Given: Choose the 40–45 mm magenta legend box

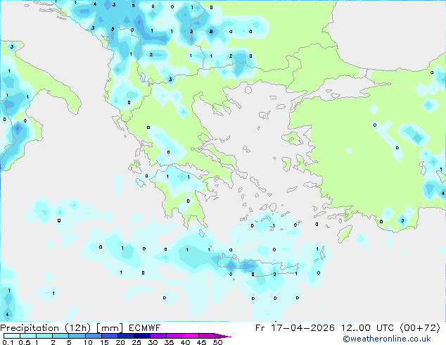Looking at the screenshot, I should tap(191, 336).
